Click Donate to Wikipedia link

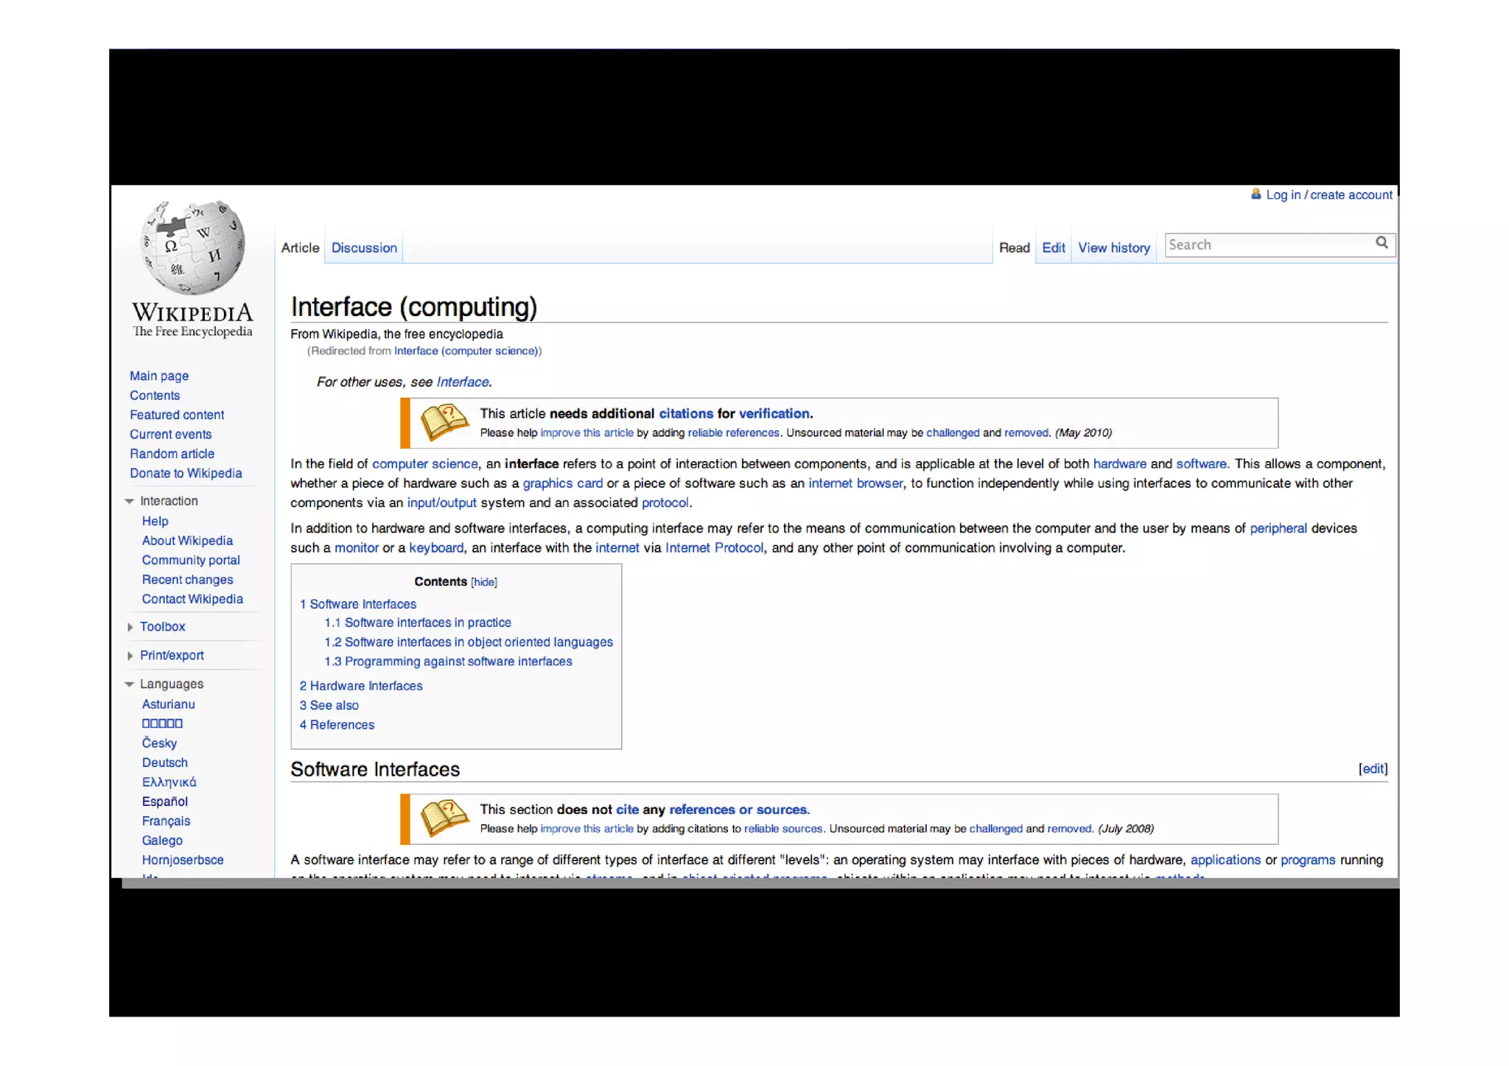(186, 473)
